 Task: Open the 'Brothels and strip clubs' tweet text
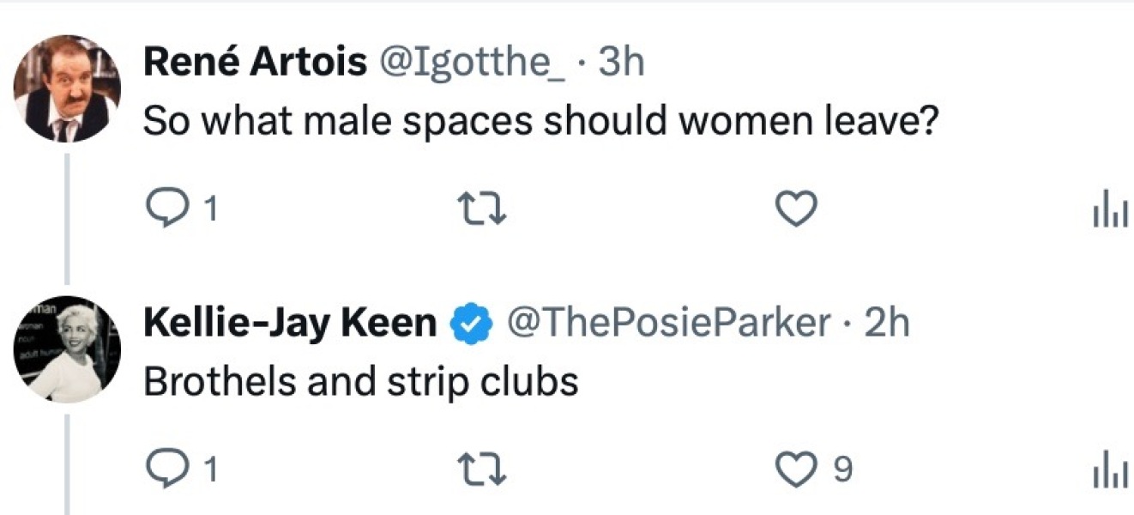tap(360, 382)
